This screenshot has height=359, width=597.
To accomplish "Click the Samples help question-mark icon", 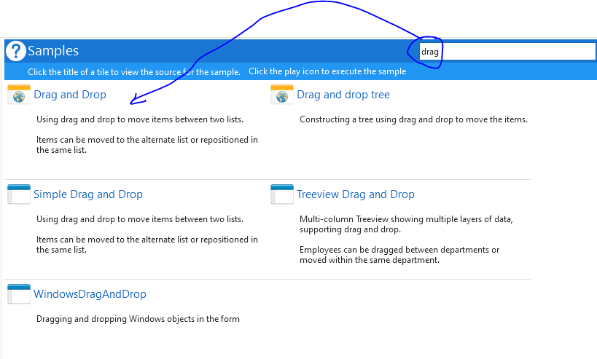I will (16, 50).
